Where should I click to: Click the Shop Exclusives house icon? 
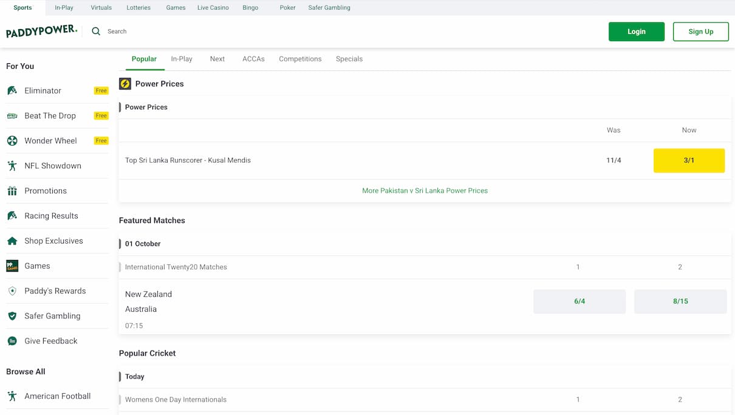(12, 241)
